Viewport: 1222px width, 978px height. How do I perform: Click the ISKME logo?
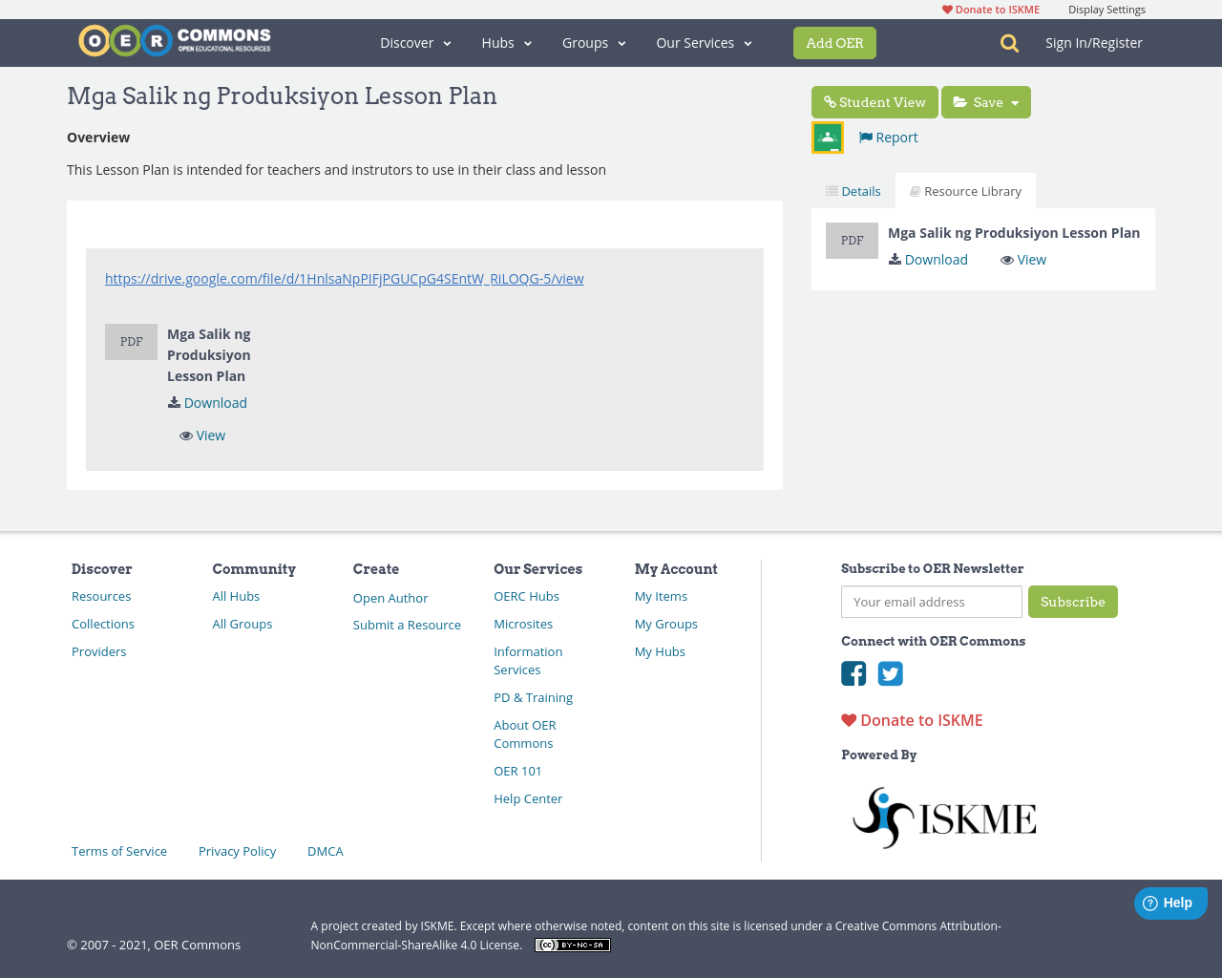coord(943,817)
